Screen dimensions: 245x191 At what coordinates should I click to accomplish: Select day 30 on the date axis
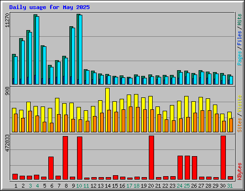tap(223, 186)
